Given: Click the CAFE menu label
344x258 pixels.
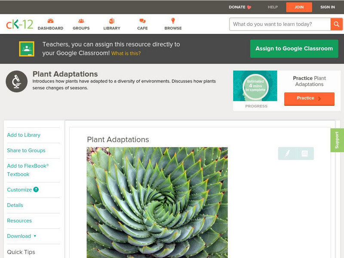Looking at the screenshot, I should tap(142, 28).
